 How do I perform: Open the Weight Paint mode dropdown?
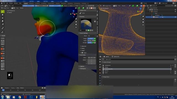point(6,8)
